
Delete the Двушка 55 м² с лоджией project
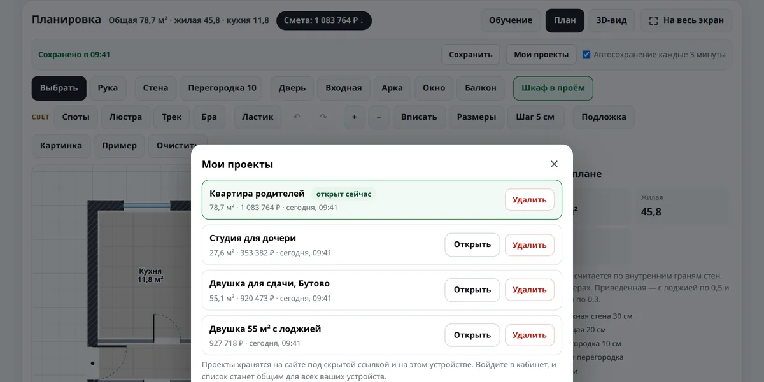click(x=530, y=336)
